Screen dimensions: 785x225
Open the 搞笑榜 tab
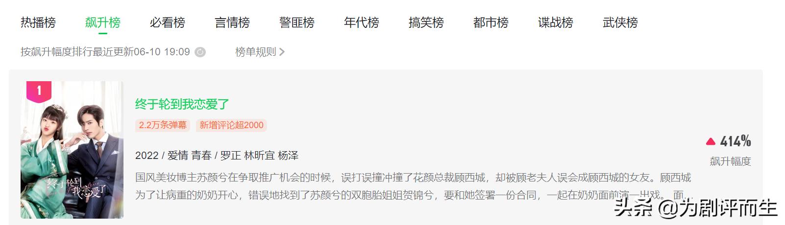[426, 22]
